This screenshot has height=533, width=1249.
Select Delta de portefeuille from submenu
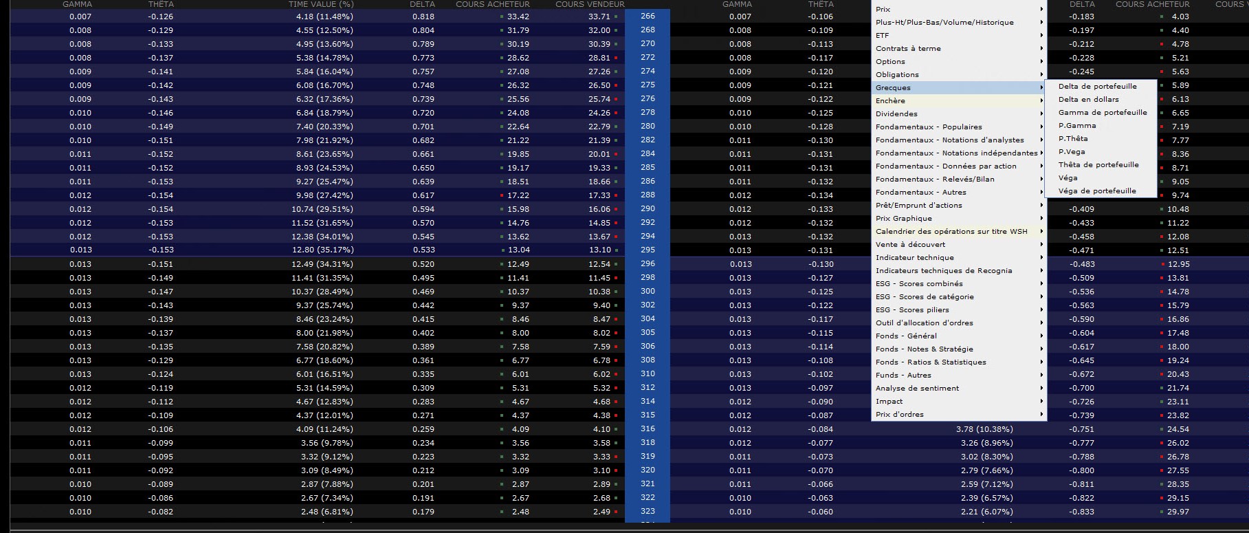1097,86
